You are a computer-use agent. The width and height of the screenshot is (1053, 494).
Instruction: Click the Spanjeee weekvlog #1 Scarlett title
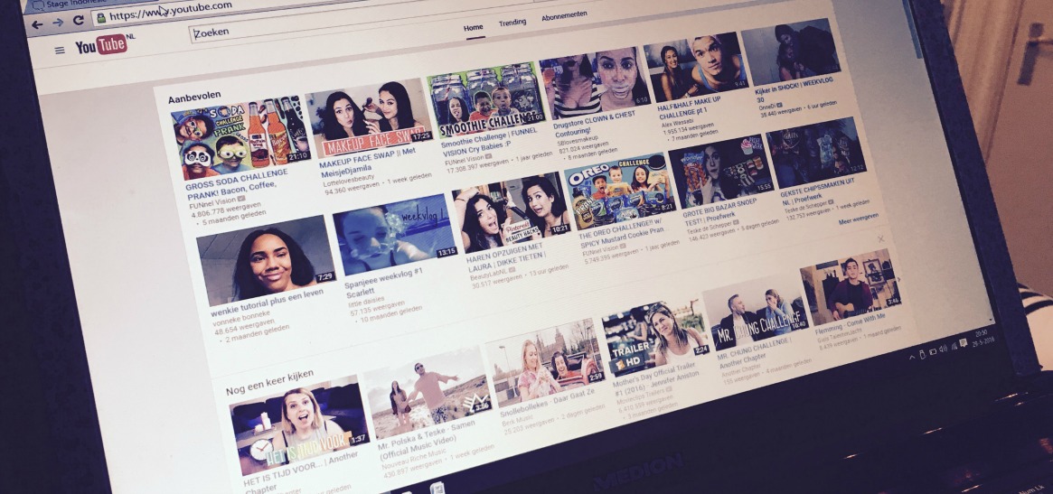[x=383, y=282]
